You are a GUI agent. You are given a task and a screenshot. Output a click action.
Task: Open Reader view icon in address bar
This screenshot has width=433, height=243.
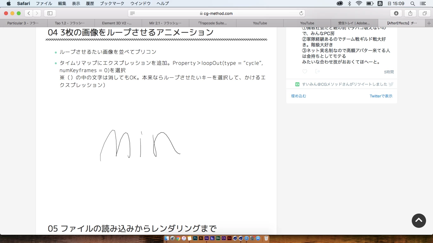[132, 13]
